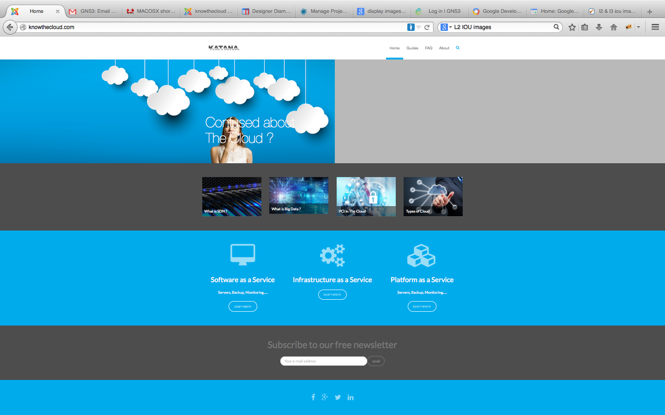Open the FAQ page from navigation

pyautogui.click(x=429, y=48)
